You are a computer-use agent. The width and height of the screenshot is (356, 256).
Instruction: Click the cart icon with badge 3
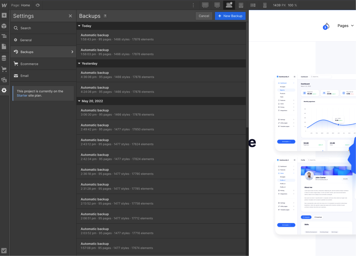[x=326, y=26]
